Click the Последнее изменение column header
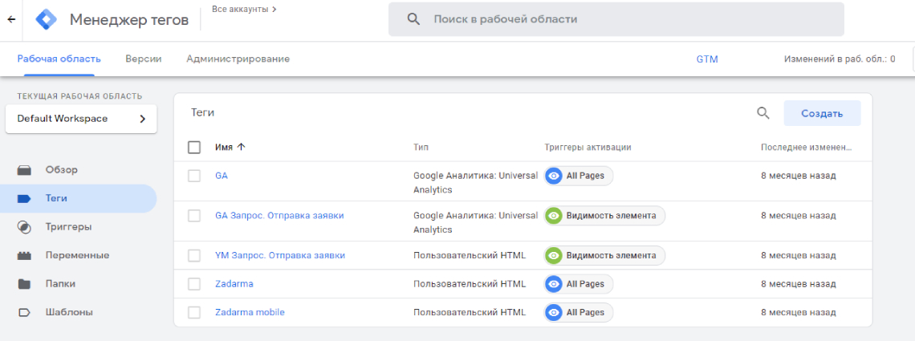 [x=807, y=148]
